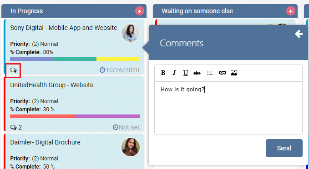Image resolution: width=309 pixels, height=169 pixels.
Task: Open UnitedHealth Group - Website card
Action: pos(51,85)
